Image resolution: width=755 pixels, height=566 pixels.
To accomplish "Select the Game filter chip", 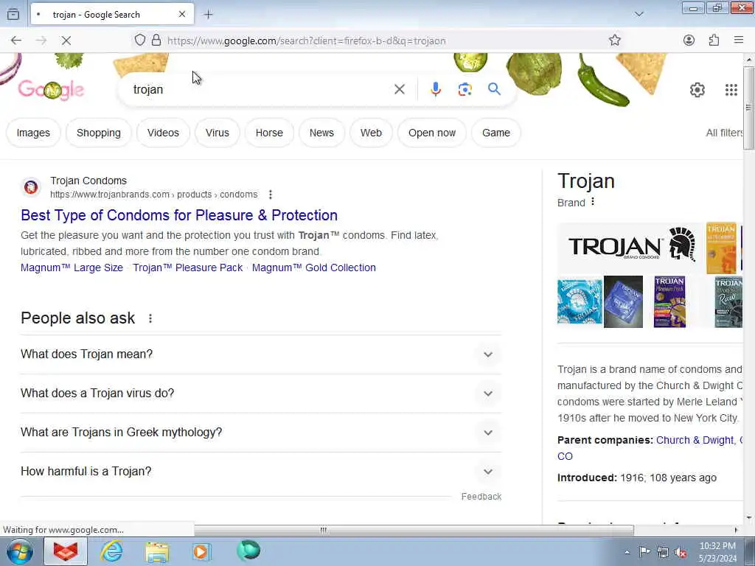I will pos(496,133).
